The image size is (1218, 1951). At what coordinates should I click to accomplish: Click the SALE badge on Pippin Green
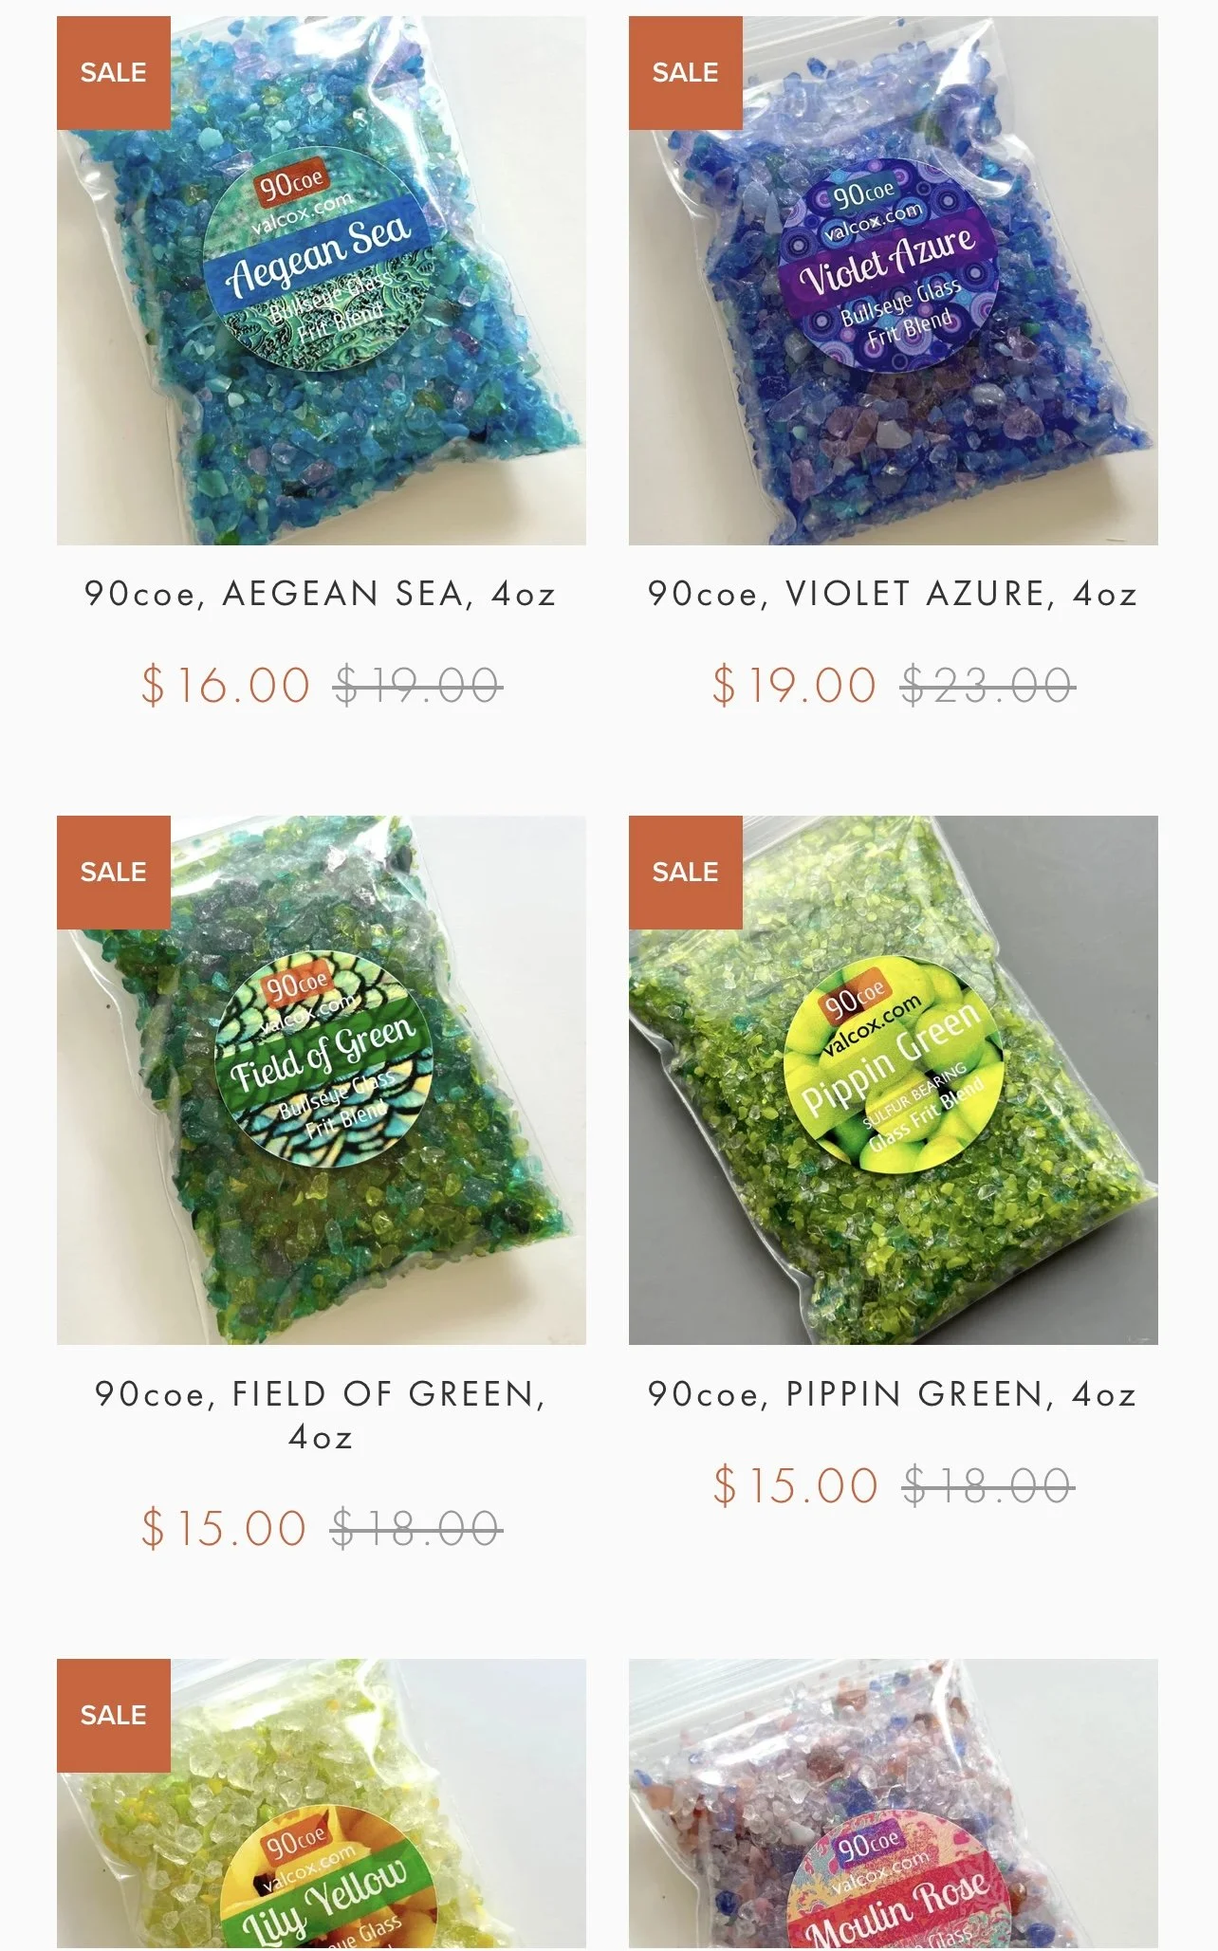(x=686, y=873)
